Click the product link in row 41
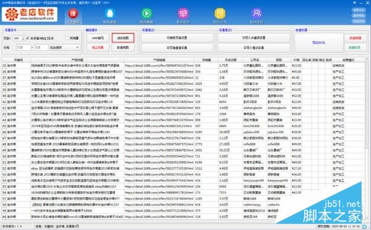This screenshot has width=371, height=230. 160,102
